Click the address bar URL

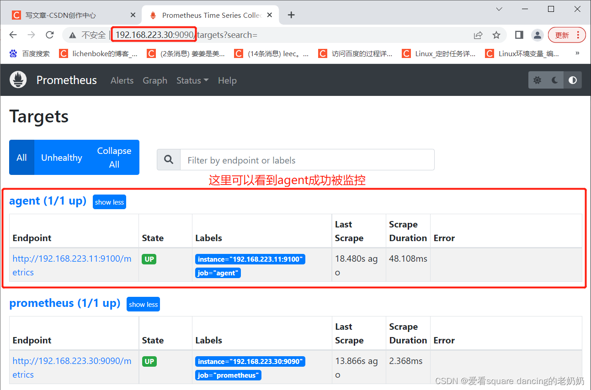[x=186, y=35]
